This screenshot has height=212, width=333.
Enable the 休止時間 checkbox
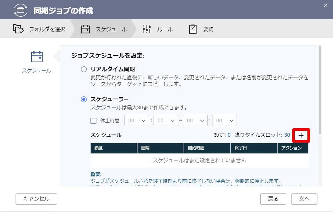pyautogui.click(x=93, y=121)
